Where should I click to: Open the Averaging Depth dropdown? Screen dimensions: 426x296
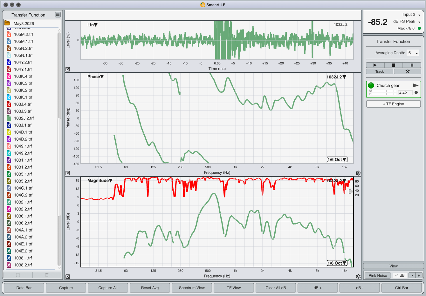pos(413,53)
